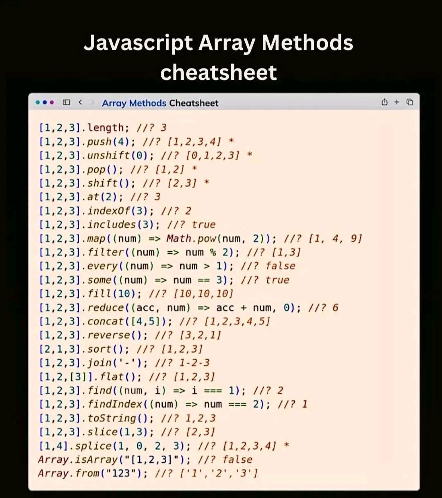The image size is (442, 498).
Task: Open the share icon in title bar
Action: click(384, 102)
